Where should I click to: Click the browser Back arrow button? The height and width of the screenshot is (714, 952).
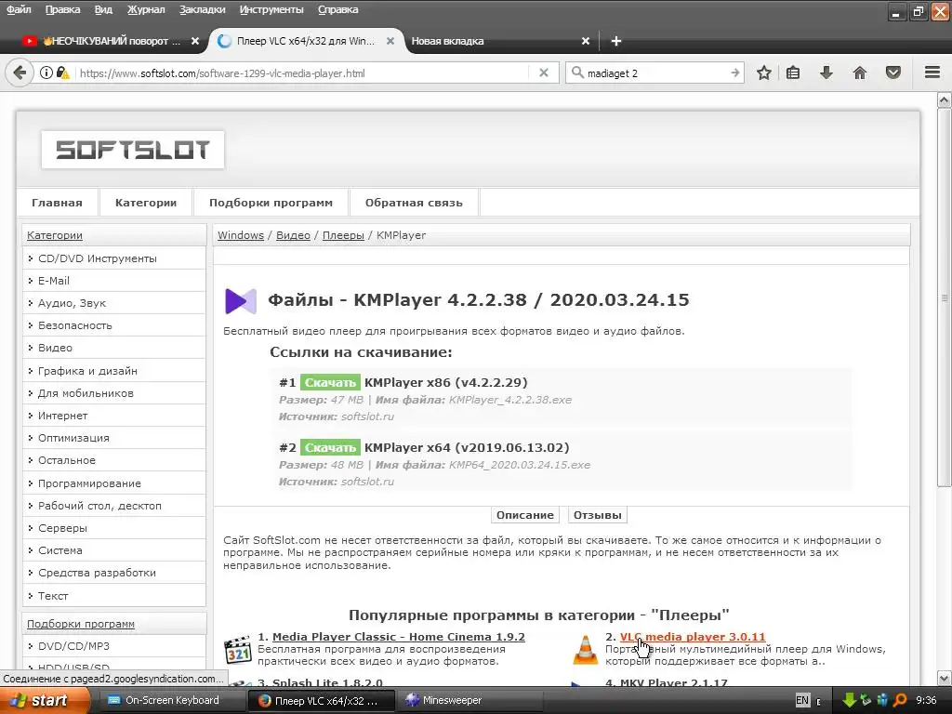click(20, 73)
